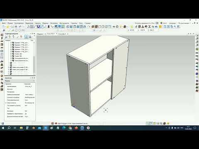
Task: Expand the Эластичность property group
Action: 6,103
